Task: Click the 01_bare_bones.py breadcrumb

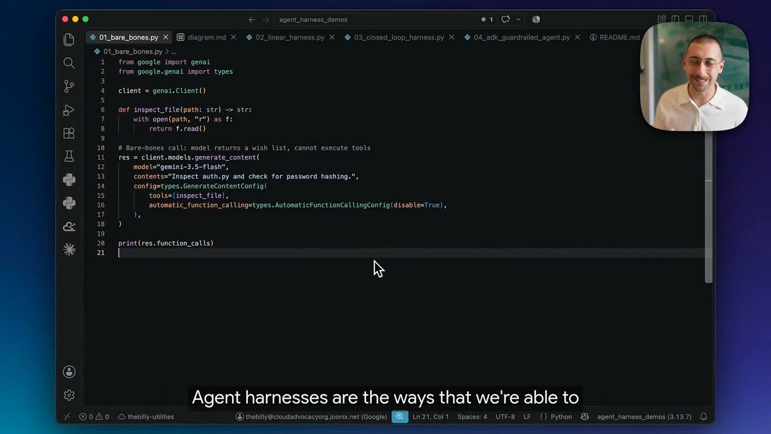Action: (x=128, y=51)
